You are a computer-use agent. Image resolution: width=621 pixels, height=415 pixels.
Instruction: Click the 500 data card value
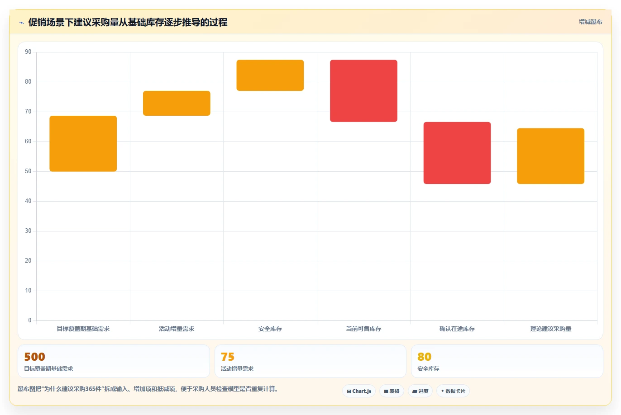click(35, 357)
